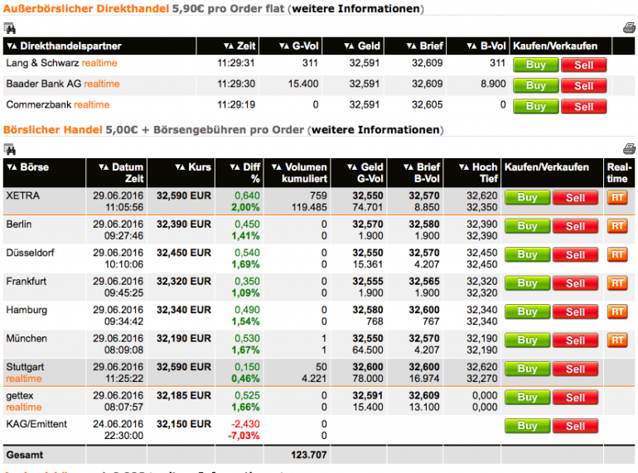Viewport: 638px width, 473px height.
Task: Click the binoculars icon above Direkthandelspartner table
Action: pyautogui.click(x=10, y=28)
